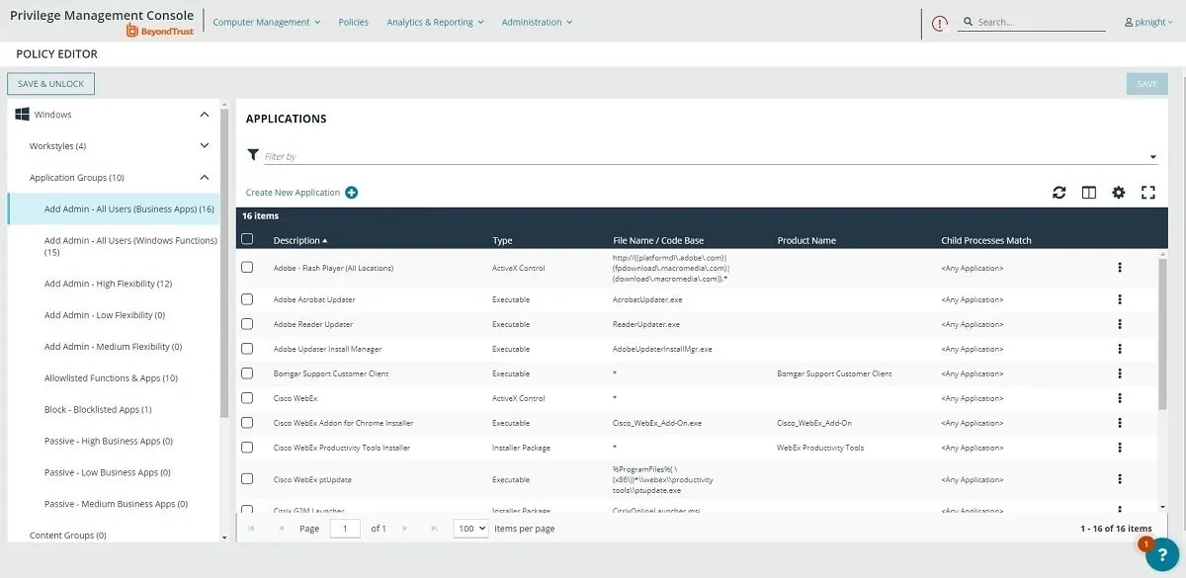Go to next page of results

coord(405,529)
